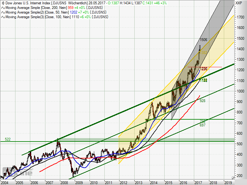Click the 2008 year label on time axis
The width and height of the screenshot is (247, 185).
64,183
